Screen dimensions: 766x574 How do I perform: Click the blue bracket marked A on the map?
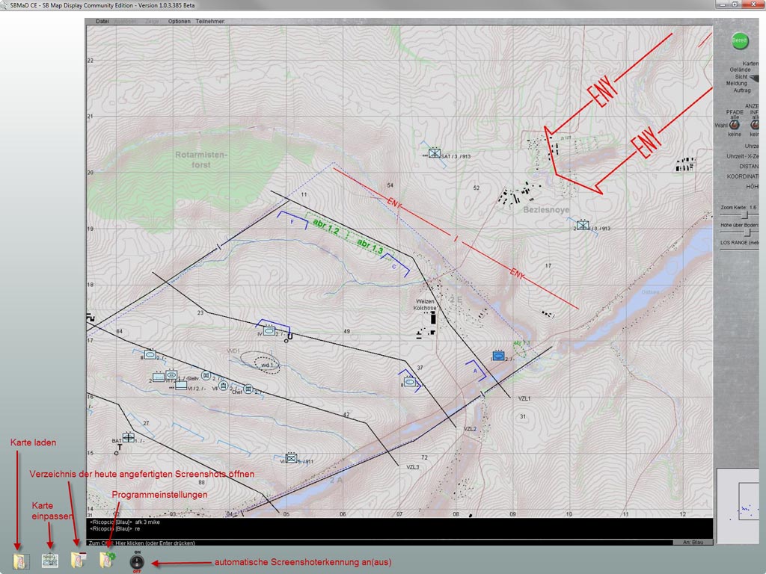[476, 371]
